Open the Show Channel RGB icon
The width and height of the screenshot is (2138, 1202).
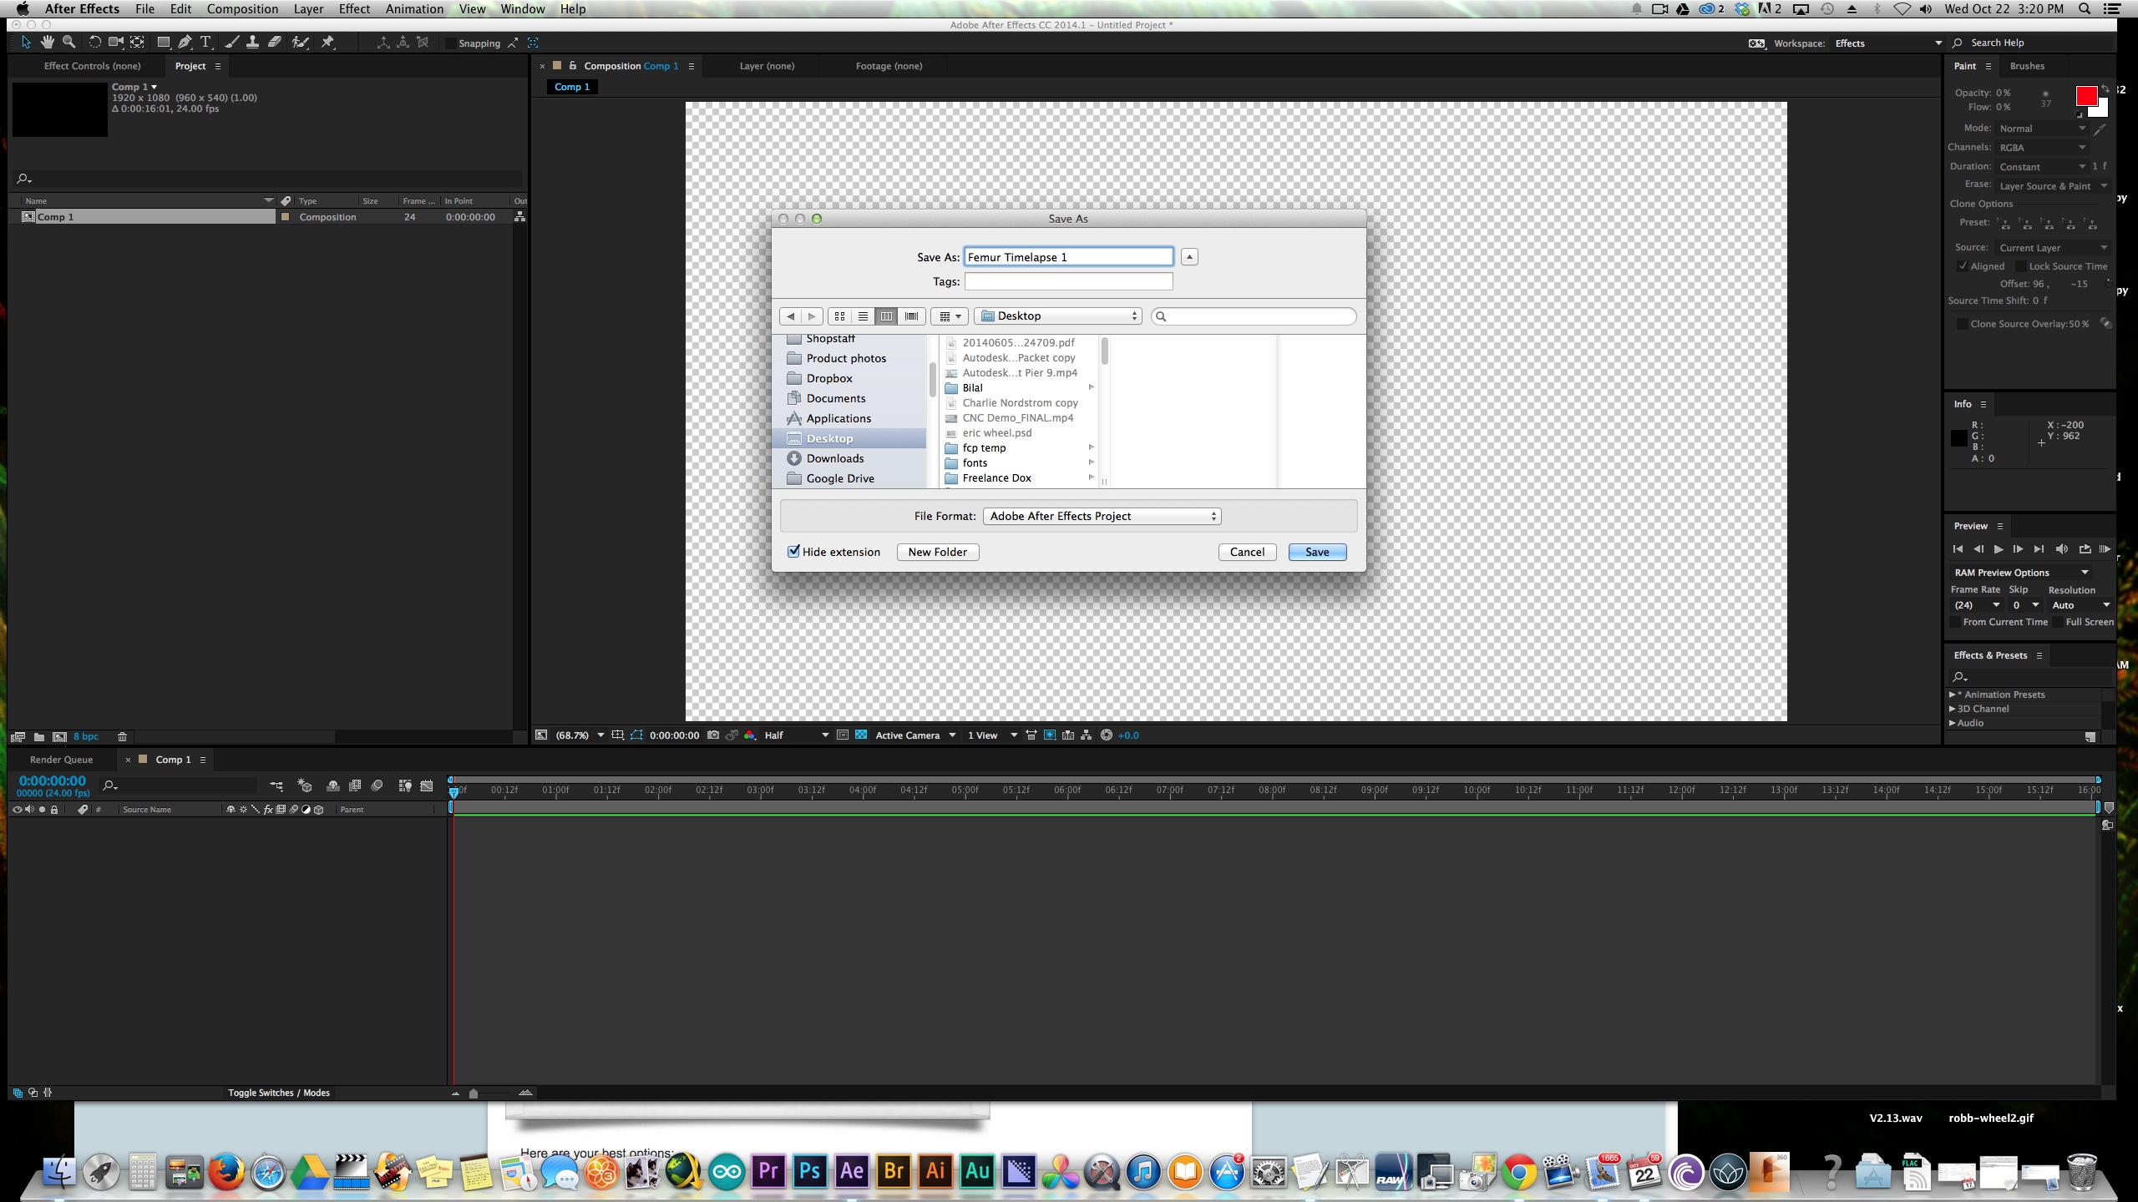(x=749, y=735)
